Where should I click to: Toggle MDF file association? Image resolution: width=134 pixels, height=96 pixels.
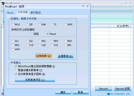[x=52, y=41]
